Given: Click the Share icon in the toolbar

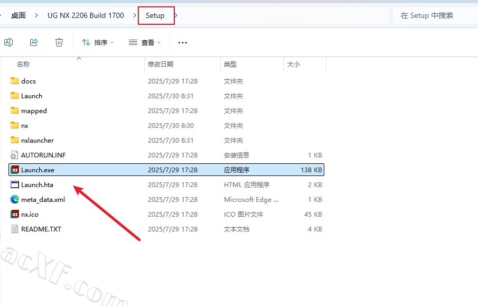Looking at the screenshot, I should point(34,42).
